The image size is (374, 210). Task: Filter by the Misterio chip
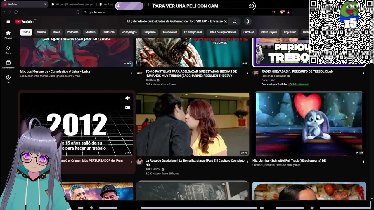[90, 32]
